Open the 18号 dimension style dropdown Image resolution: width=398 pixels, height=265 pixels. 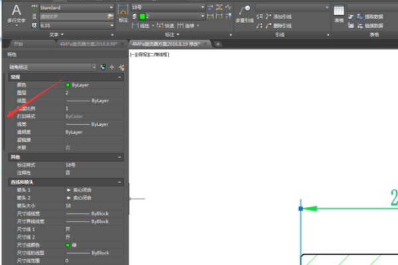coord(168,7)
